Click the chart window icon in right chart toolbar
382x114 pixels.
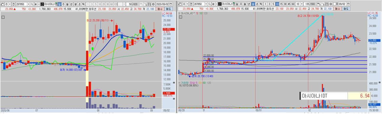(x=180, y=4)
